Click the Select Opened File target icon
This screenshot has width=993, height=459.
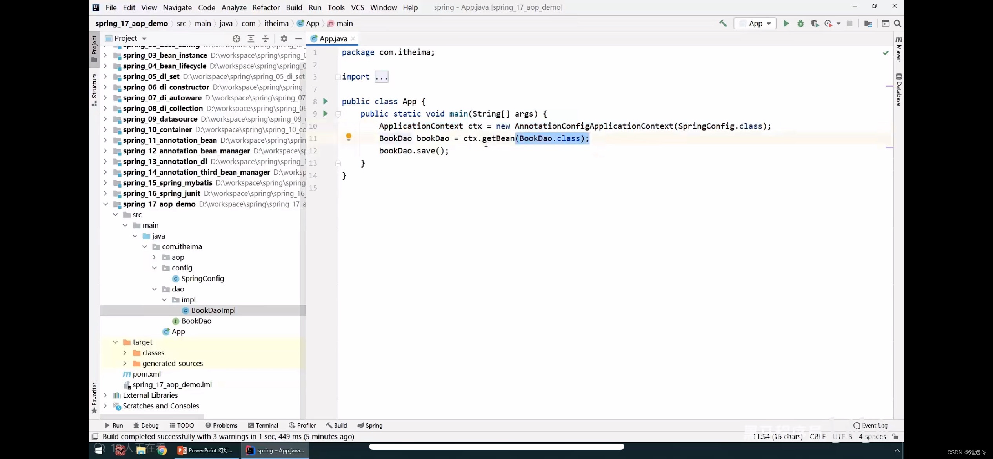tap(236, 38)
